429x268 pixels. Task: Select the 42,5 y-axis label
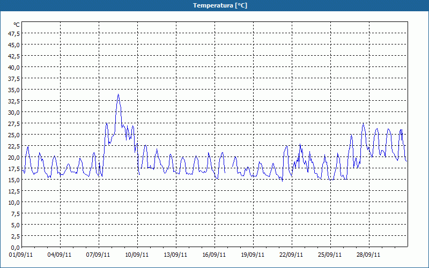(x=14, y=56)
